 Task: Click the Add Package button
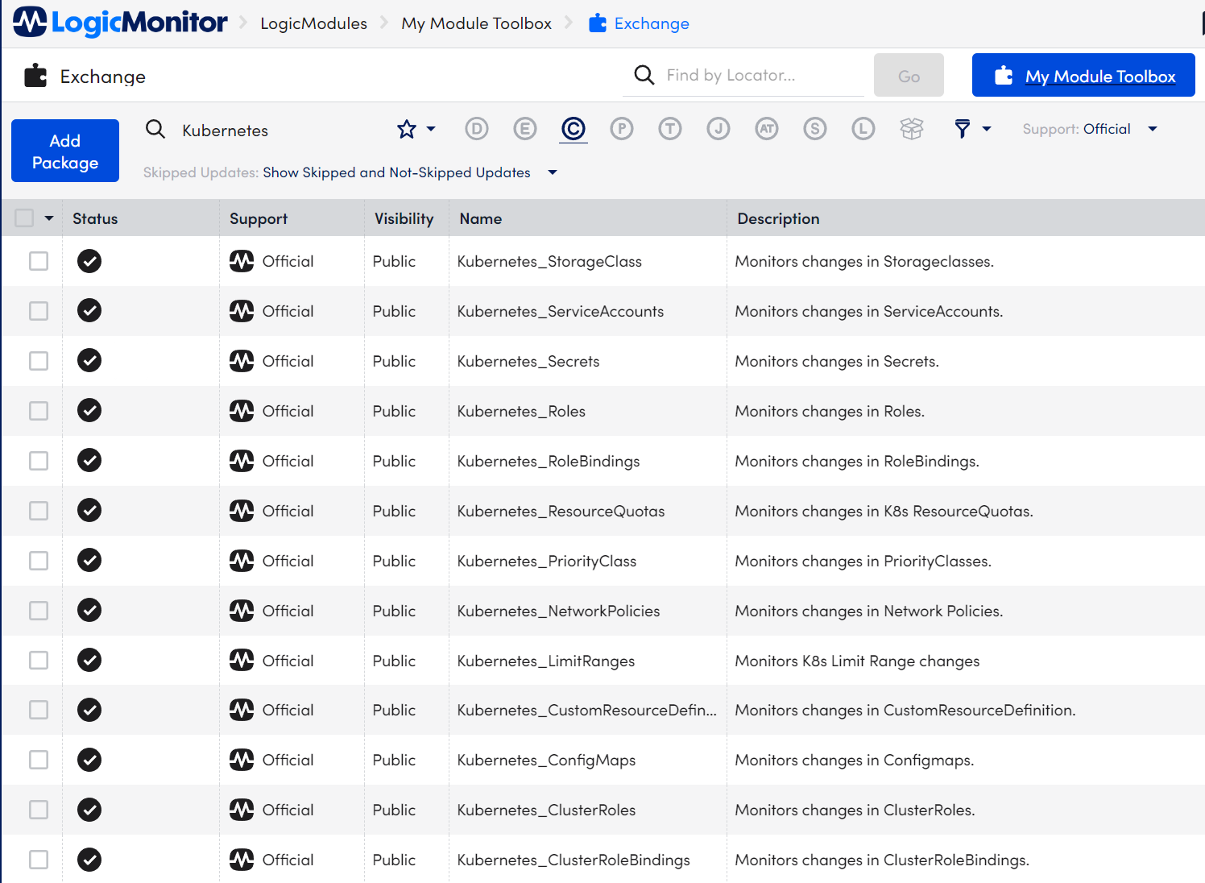click(65, 151)
